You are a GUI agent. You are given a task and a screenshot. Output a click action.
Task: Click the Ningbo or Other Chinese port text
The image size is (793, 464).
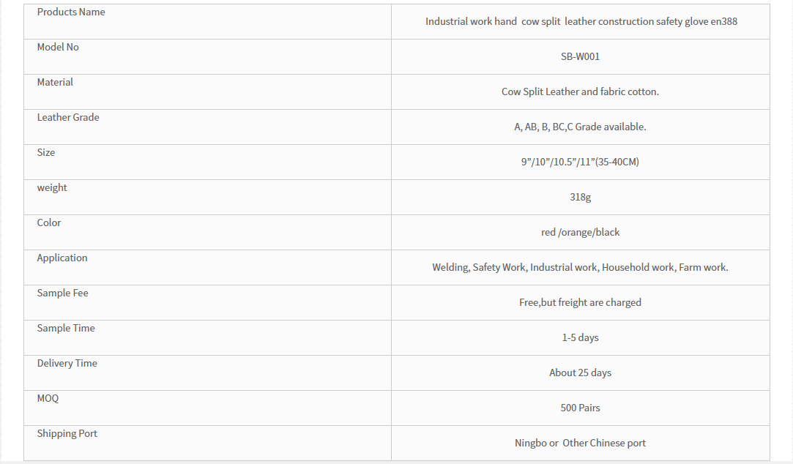580,443
